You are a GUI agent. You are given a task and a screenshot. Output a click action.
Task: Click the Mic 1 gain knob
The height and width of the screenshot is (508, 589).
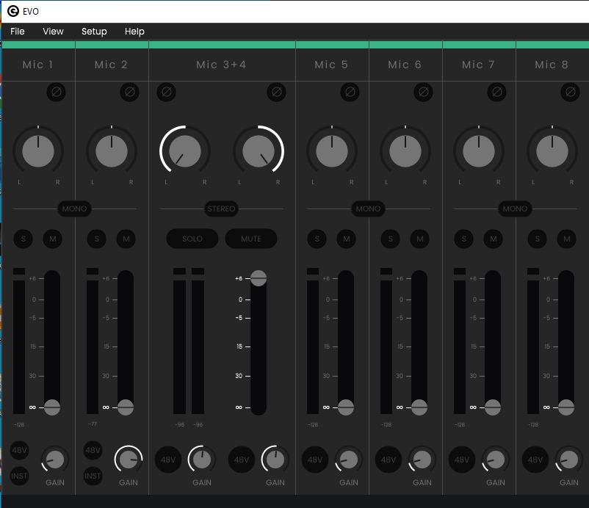click(55, 460)
